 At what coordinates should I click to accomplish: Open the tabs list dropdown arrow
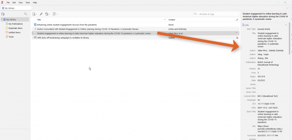point(287,8)
